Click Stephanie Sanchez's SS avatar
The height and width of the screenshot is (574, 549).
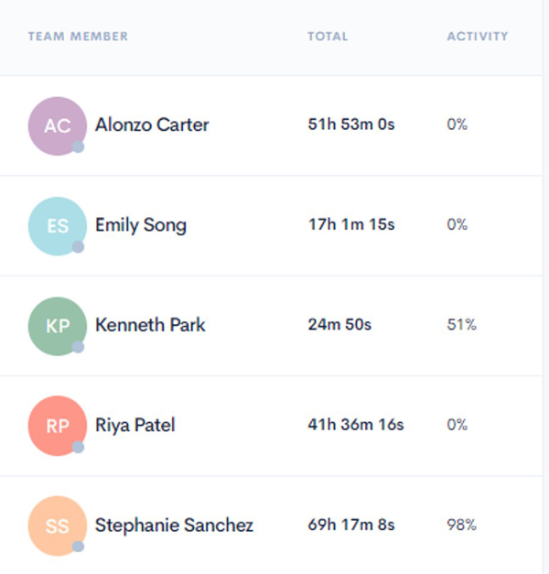(57, 525)
